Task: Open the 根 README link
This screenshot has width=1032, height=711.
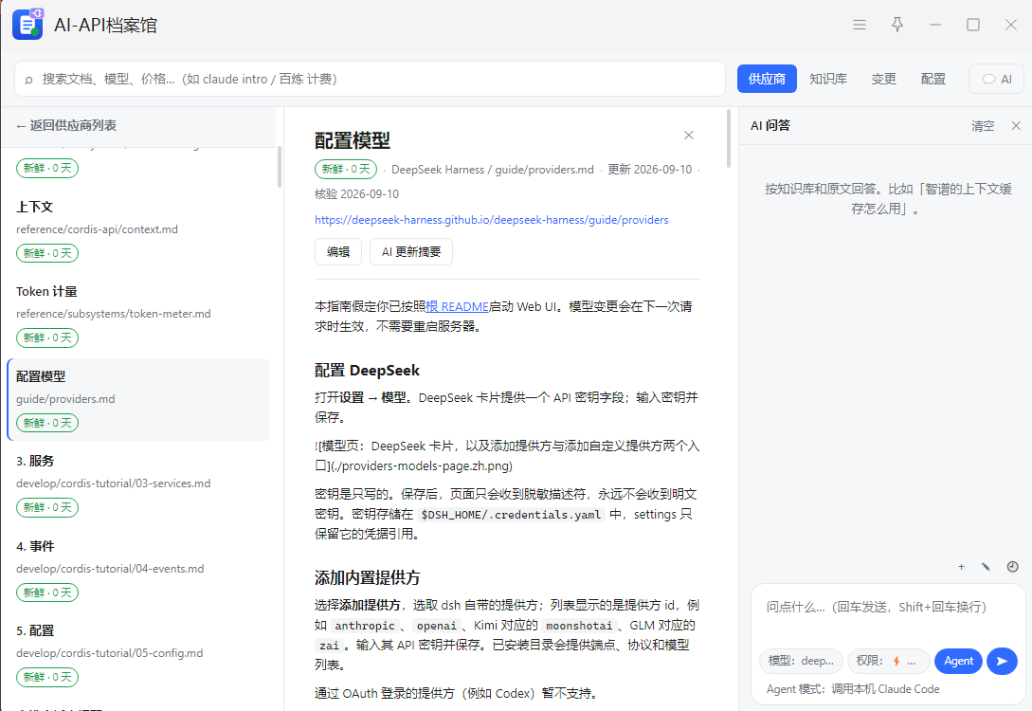Action: 458,306
